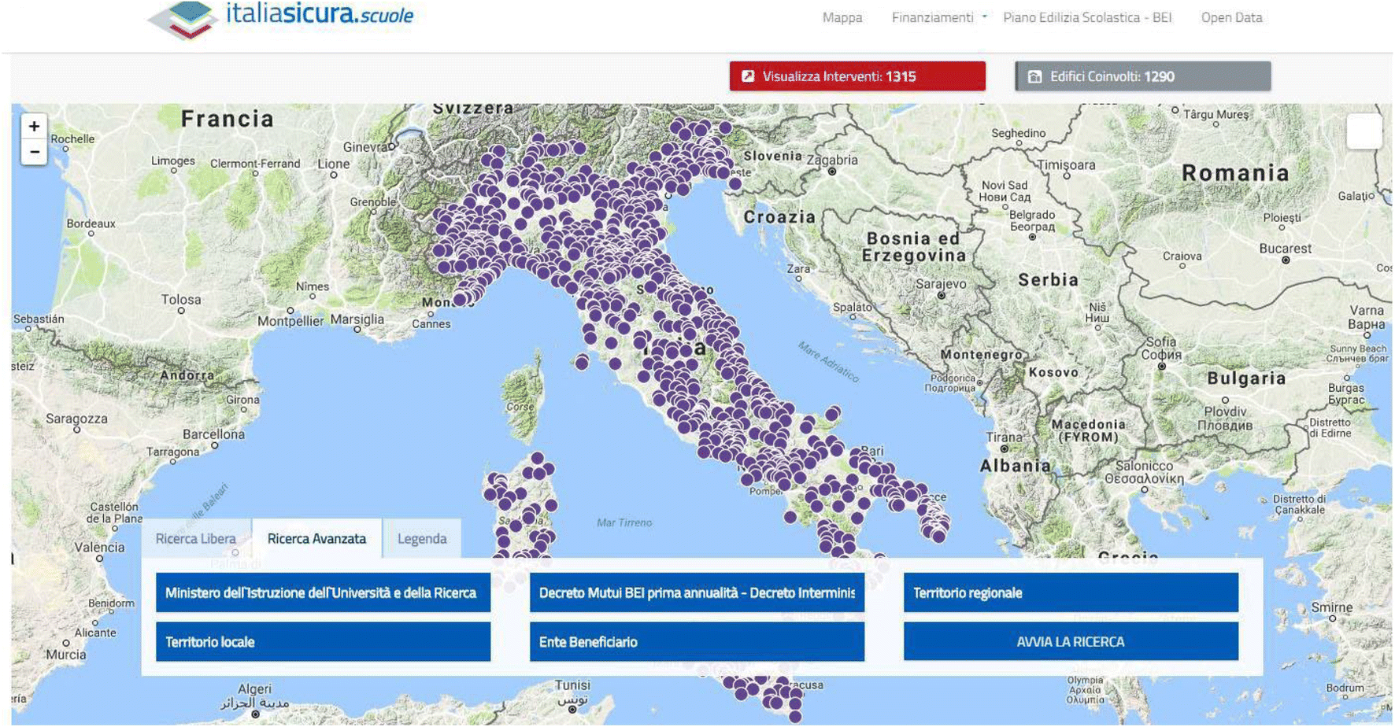Viewport: 1395px width, 727px height.
Task: Click the Bucarest city label
Action: coord(1285,249)
